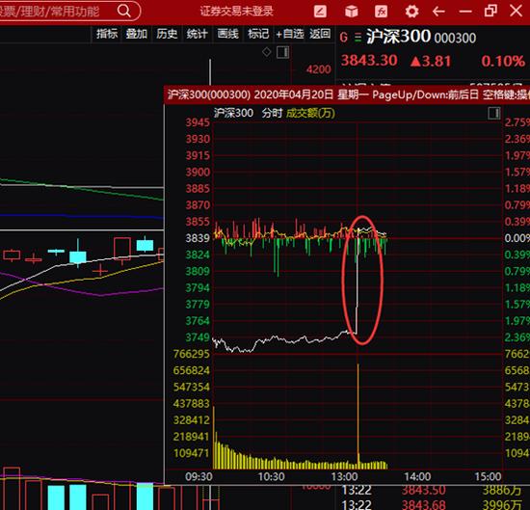The height and width of the screenshot is (510, 530).
Task: Click the large cyan candlestick in the K-line chart
Action: tap(78, 257)
